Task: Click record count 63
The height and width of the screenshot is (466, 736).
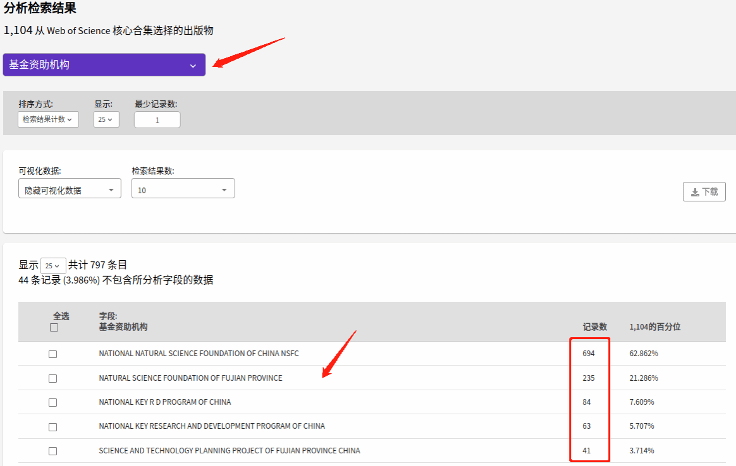Action: [x=587, y=426]
